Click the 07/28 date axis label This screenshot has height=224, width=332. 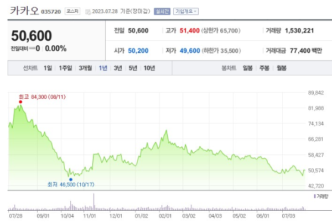(15, 216)
